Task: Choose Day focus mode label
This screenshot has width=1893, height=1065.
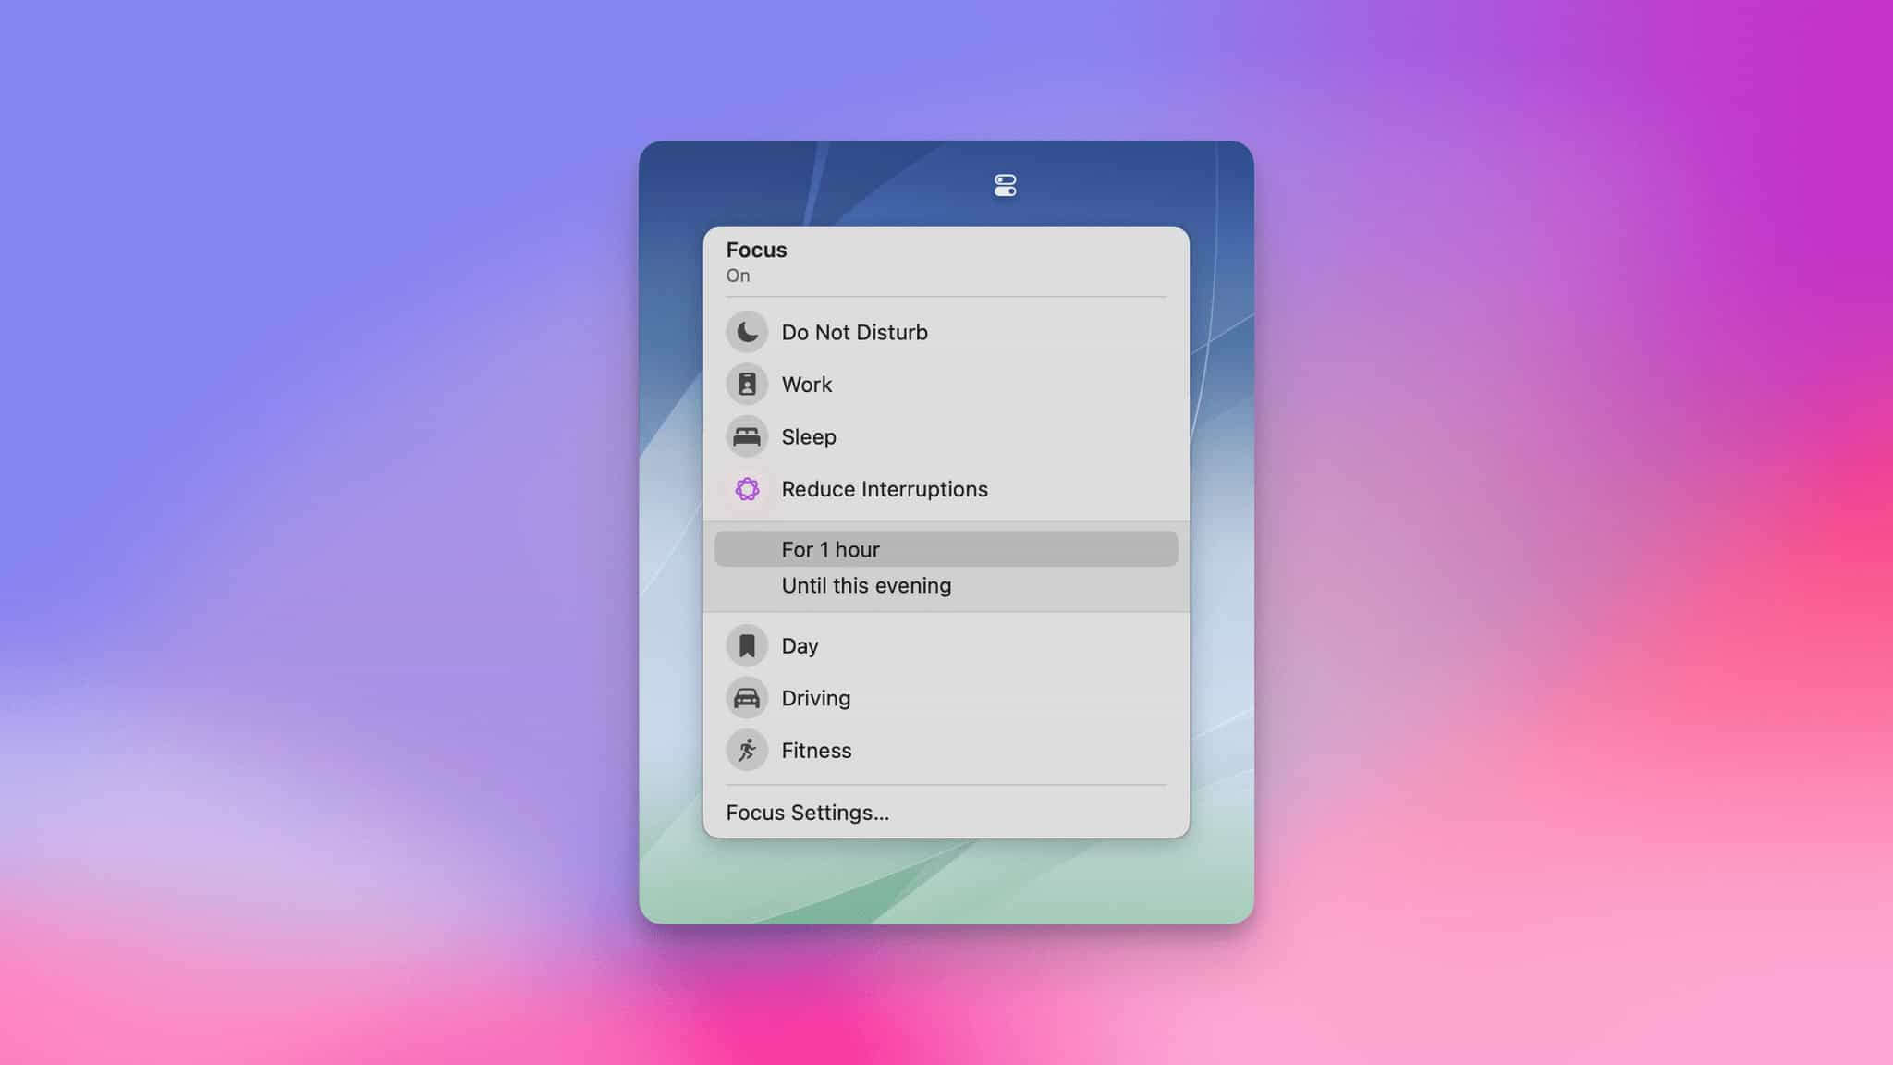Action: (800, 646)
